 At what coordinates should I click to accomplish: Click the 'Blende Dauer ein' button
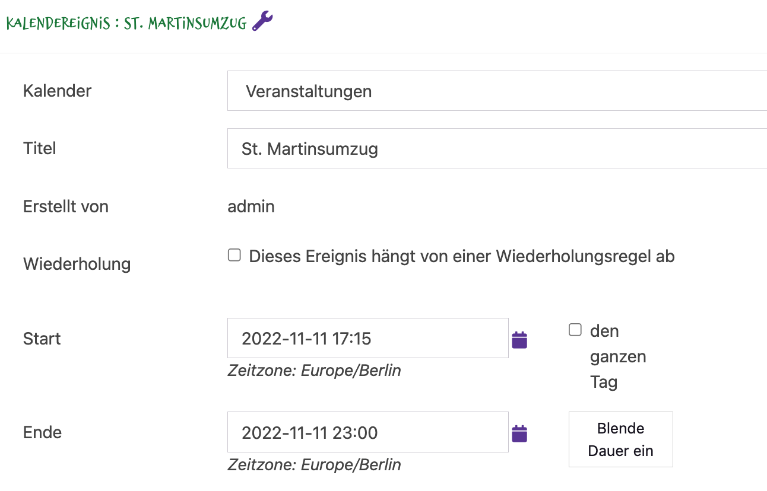tap(621, 439)
